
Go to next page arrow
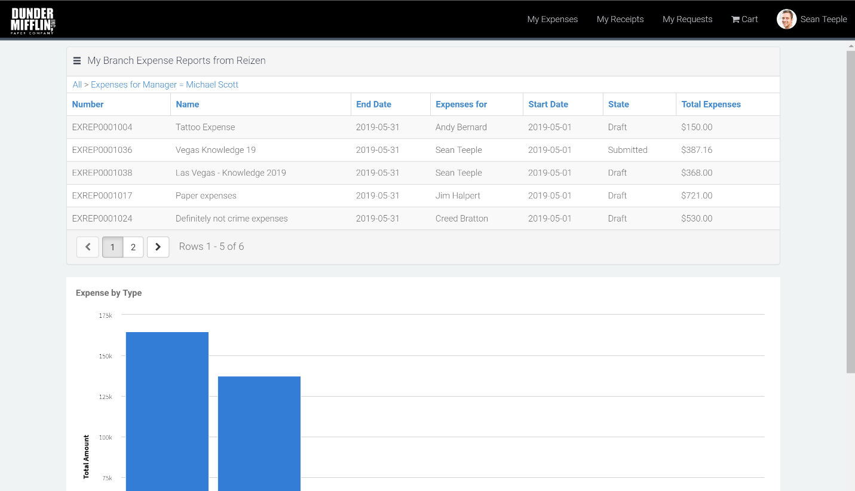(x=158, y=247)
